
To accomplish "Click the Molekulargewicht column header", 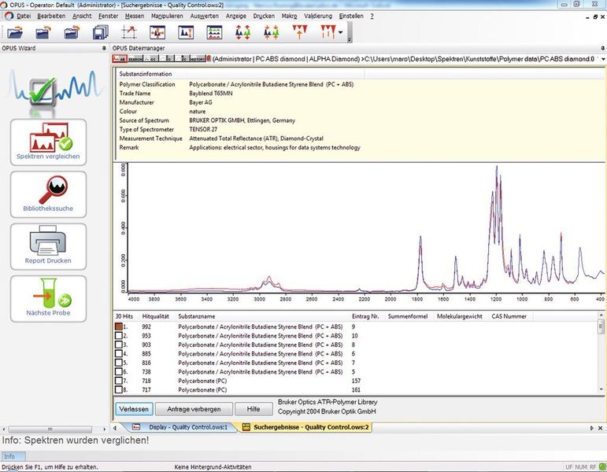I will pos(460,316).
